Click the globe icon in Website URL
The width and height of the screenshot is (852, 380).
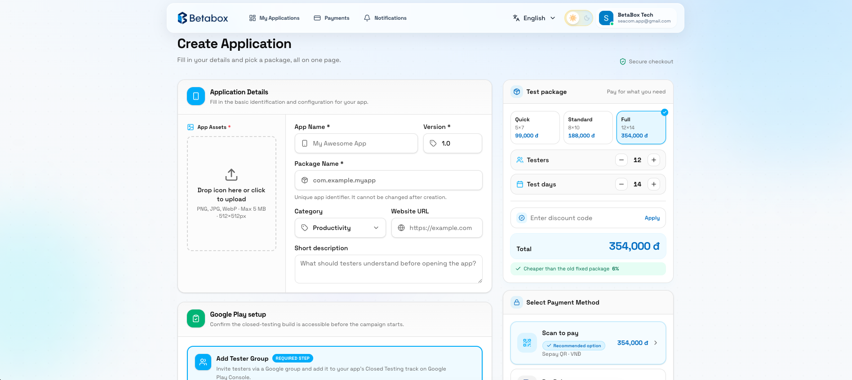click(401, 228)
